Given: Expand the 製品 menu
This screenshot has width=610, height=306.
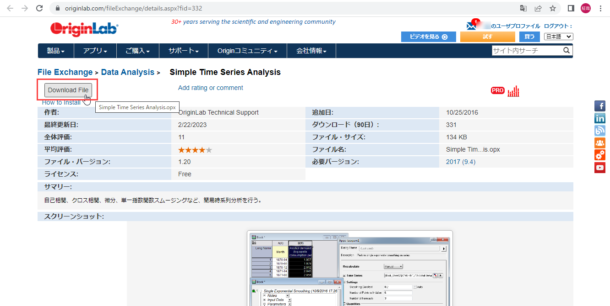Looking at the screenshot, I should pos(56,51).
